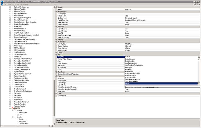Select Menu Items under Sidebar
Screen dimensions: 201x128
pos(23,113)
